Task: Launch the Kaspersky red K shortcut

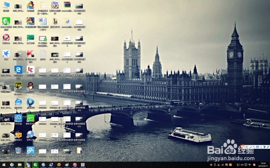Action: click(x=30, y=54)
